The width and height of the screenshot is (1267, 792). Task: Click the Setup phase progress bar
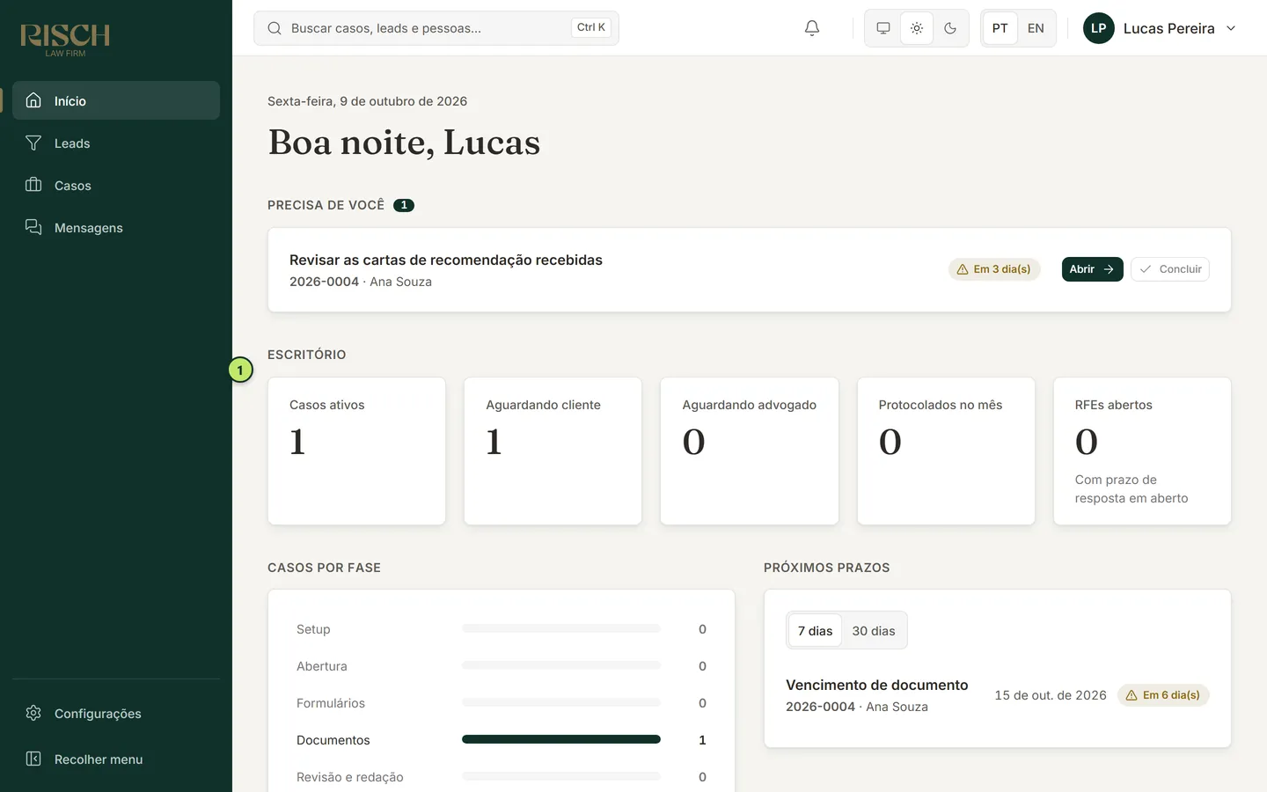(561, 628)
